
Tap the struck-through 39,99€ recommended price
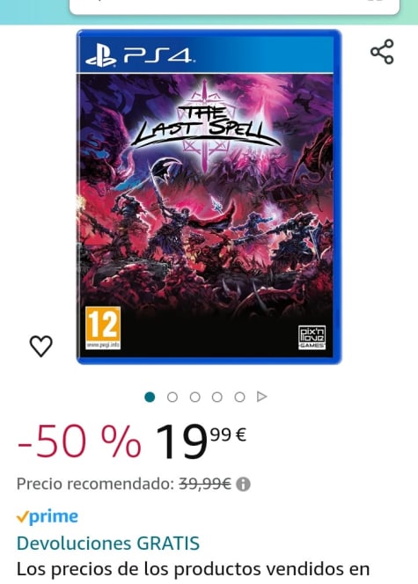pyautogui.click(x=205, y=484)
